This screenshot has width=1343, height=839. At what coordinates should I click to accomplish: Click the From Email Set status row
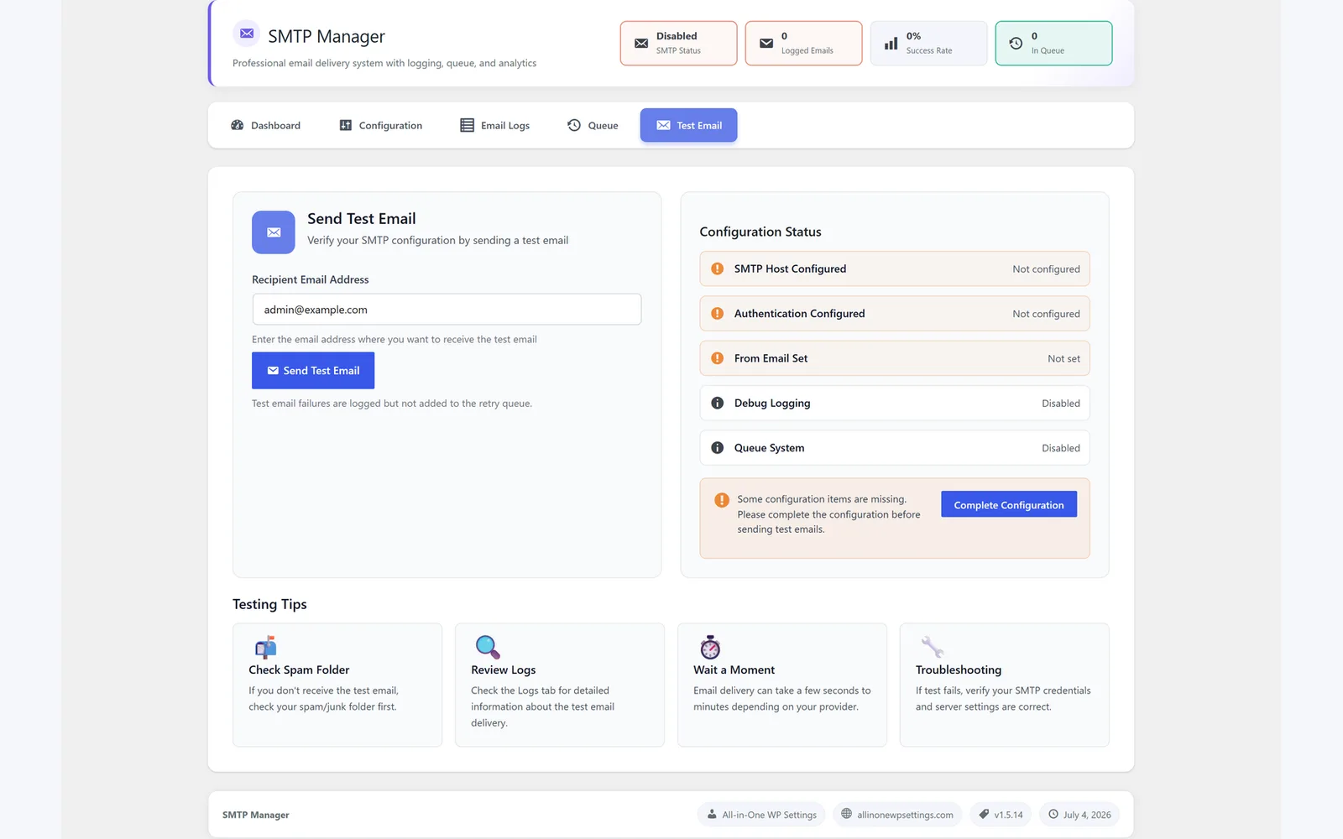click(x=895, y=358)
